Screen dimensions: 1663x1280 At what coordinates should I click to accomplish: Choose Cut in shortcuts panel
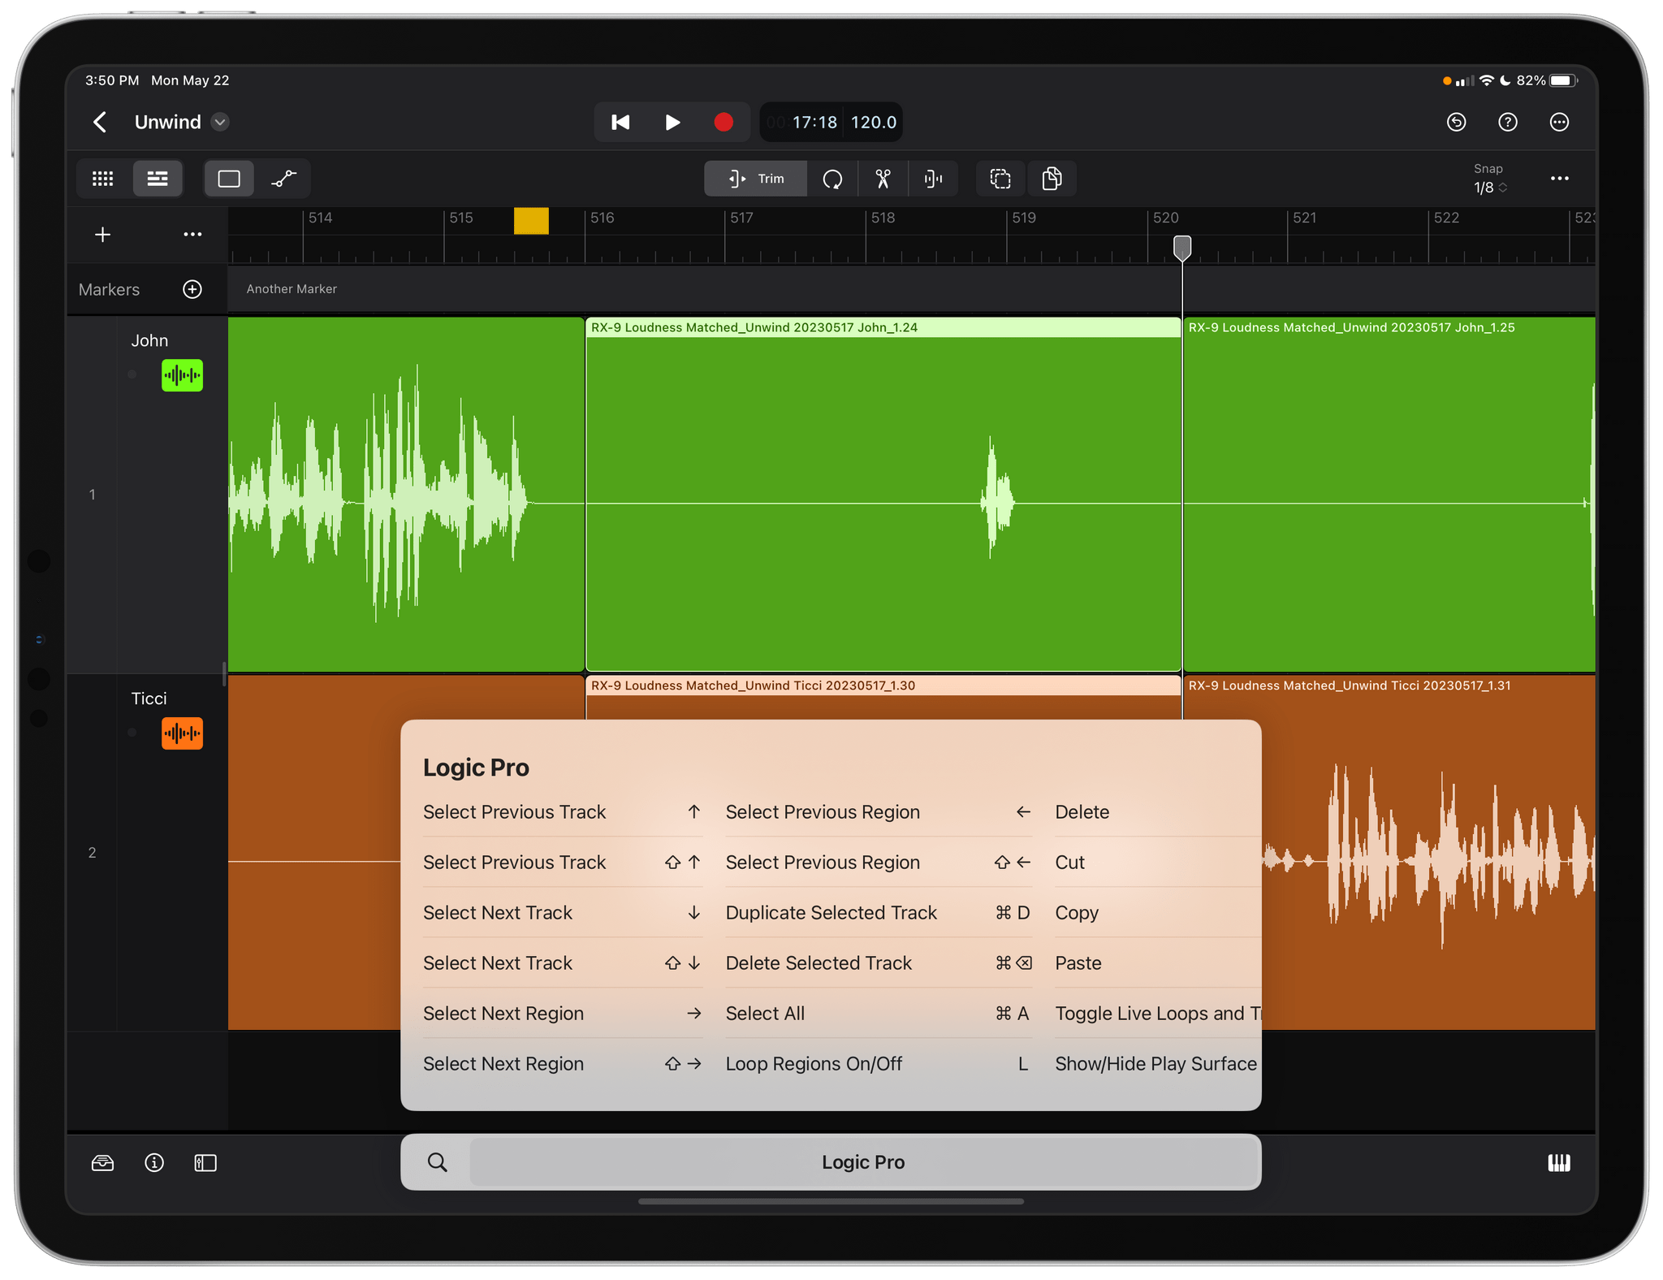(x=1157, y=863)
